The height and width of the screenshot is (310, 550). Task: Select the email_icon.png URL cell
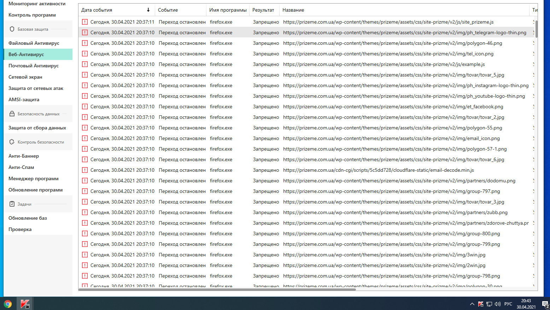391,138
